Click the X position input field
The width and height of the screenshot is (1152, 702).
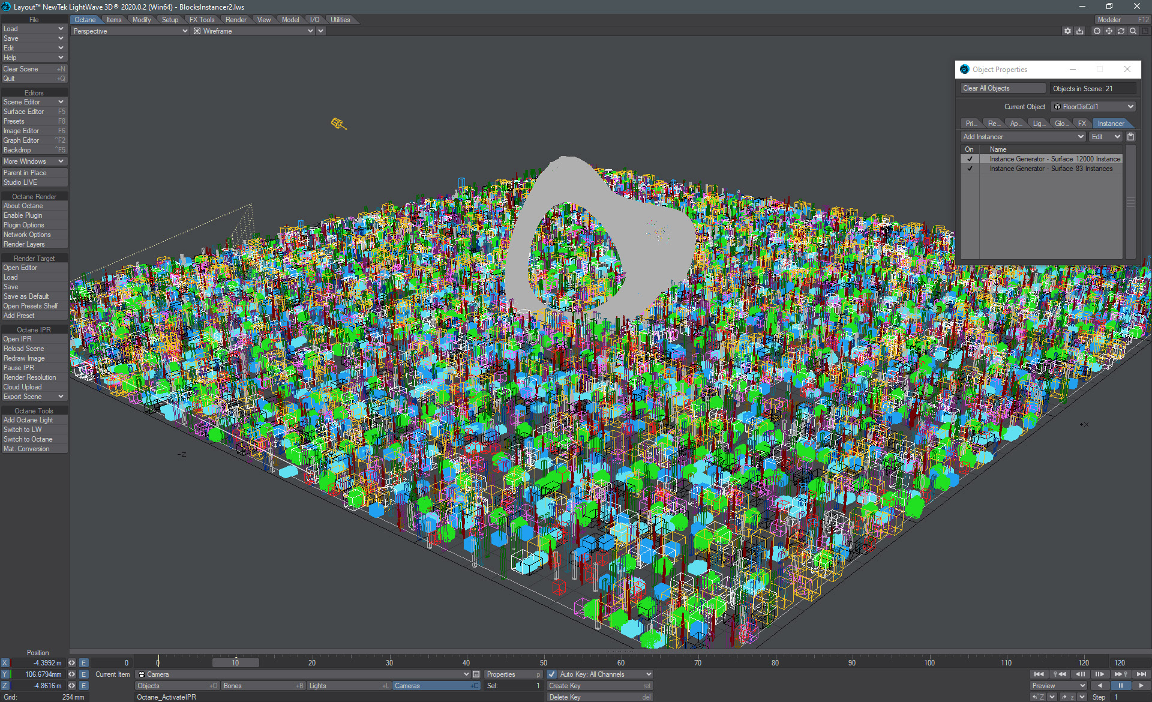(x=38, y=663)
